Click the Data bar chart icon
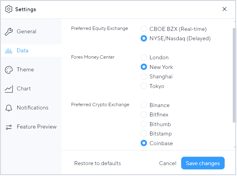Image resolution: width=237 pixels, height=176 pixels. click(8, 51)
